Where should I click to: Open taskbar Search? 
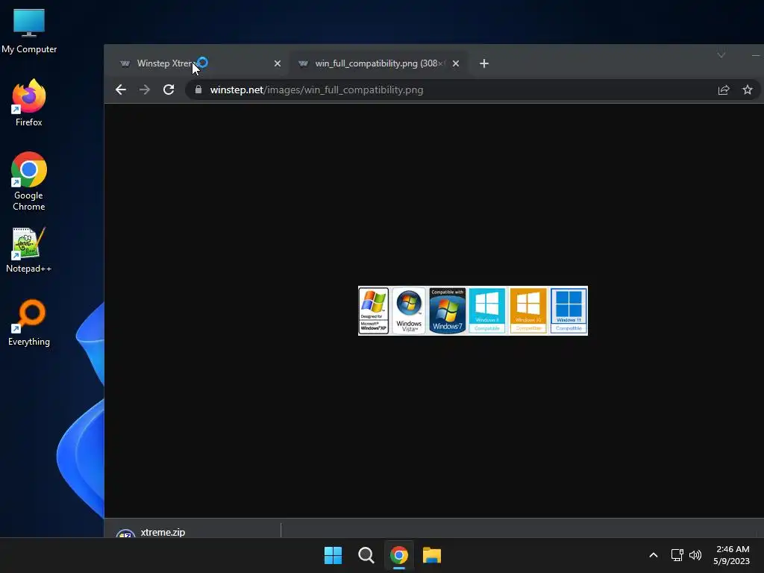pos(366,555)
